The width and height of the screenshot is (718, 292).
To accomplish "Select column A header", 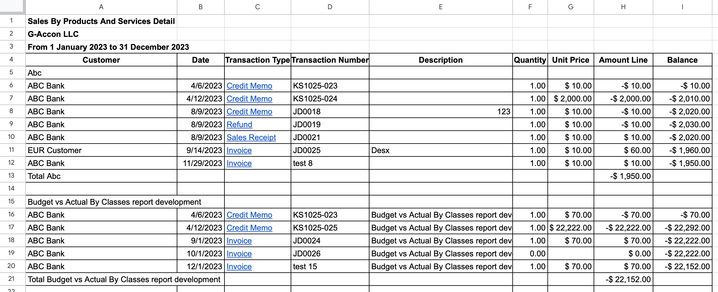I will pos(101,7).
